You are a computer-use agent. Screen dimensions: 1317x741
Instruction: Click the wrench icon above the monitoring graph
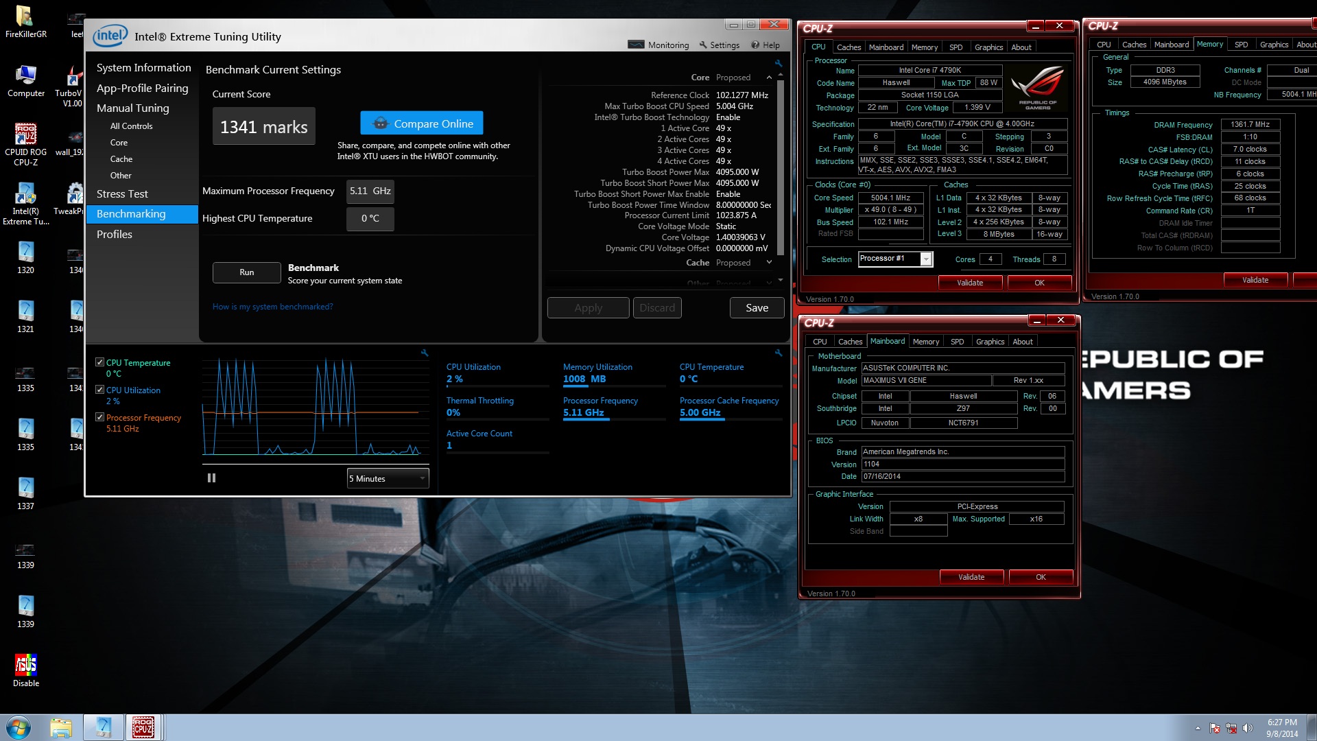pos(425,353)
